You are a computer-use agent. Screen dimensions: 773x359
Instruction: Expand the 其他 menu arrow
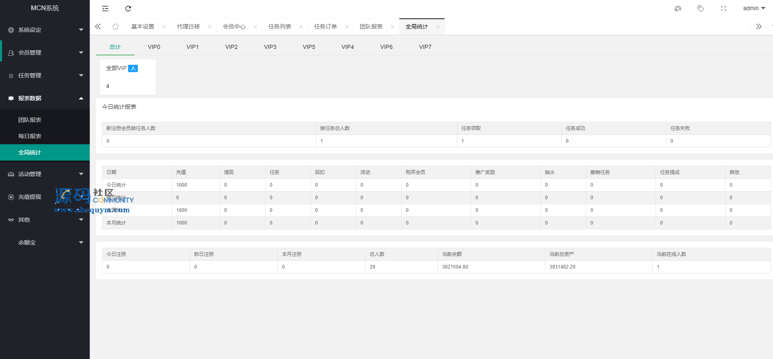click(x=81, y=220)
